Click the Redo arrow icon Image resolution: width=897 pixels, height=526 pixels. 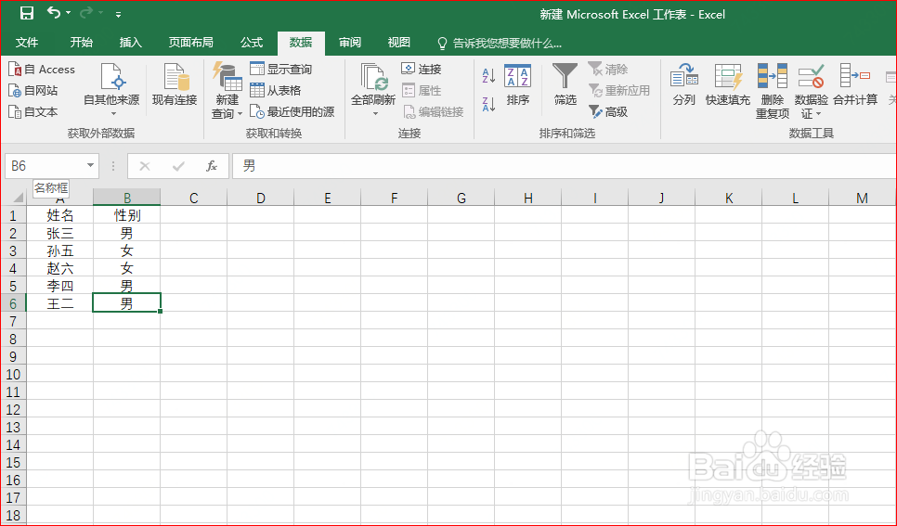(x=86, y=13)
